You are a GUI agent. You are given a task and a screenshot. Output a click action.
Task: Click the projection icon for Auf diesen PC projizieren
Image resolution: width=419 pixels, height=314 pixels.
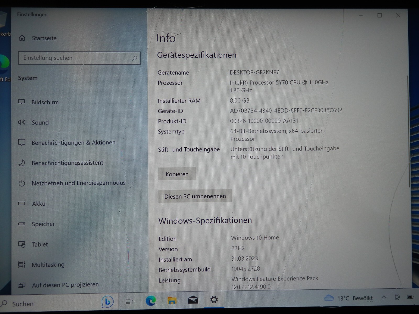tap(22, 285)
